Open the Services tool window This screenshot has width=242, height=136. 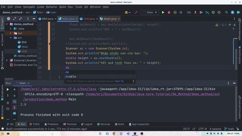pyautogui.click(x=104, y=124)
